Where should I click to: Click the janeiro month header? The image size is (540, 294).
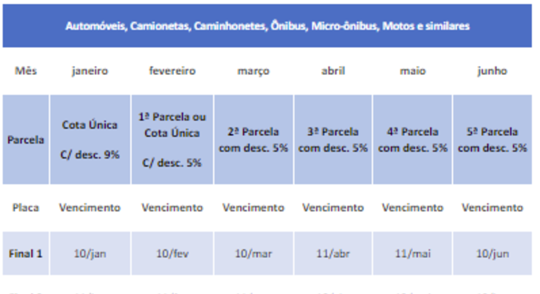click(x=90, y=71)
